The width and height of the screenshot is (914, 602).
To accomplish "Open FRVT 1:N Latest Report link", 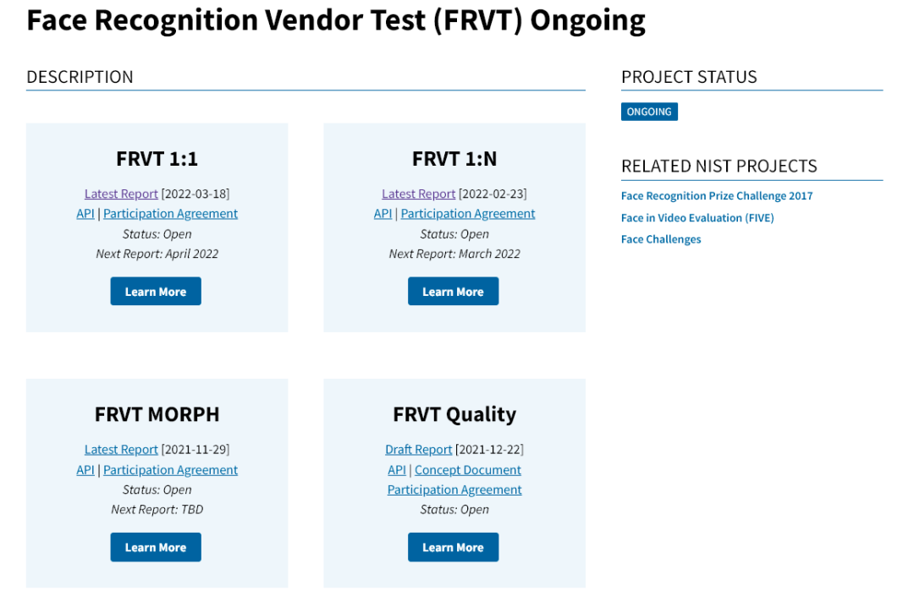I will pos(418,194).
